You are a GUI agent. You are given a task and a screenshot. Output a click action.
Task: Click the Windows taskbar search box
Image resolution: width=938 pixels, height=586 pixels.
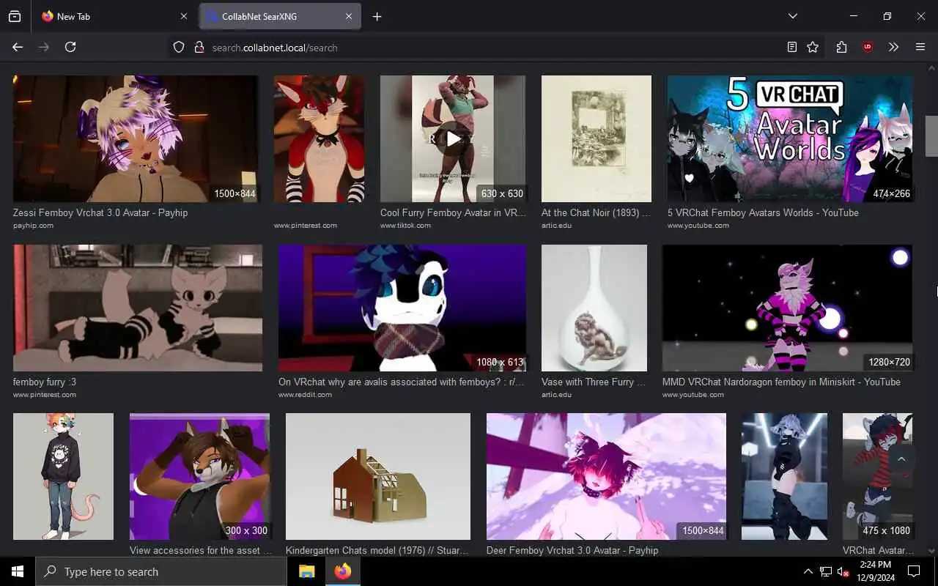click(161, 571)
